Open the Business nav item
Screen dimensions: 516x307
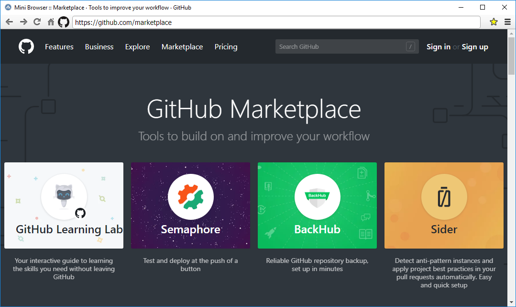pyautogui.click(x=99, y=47)
